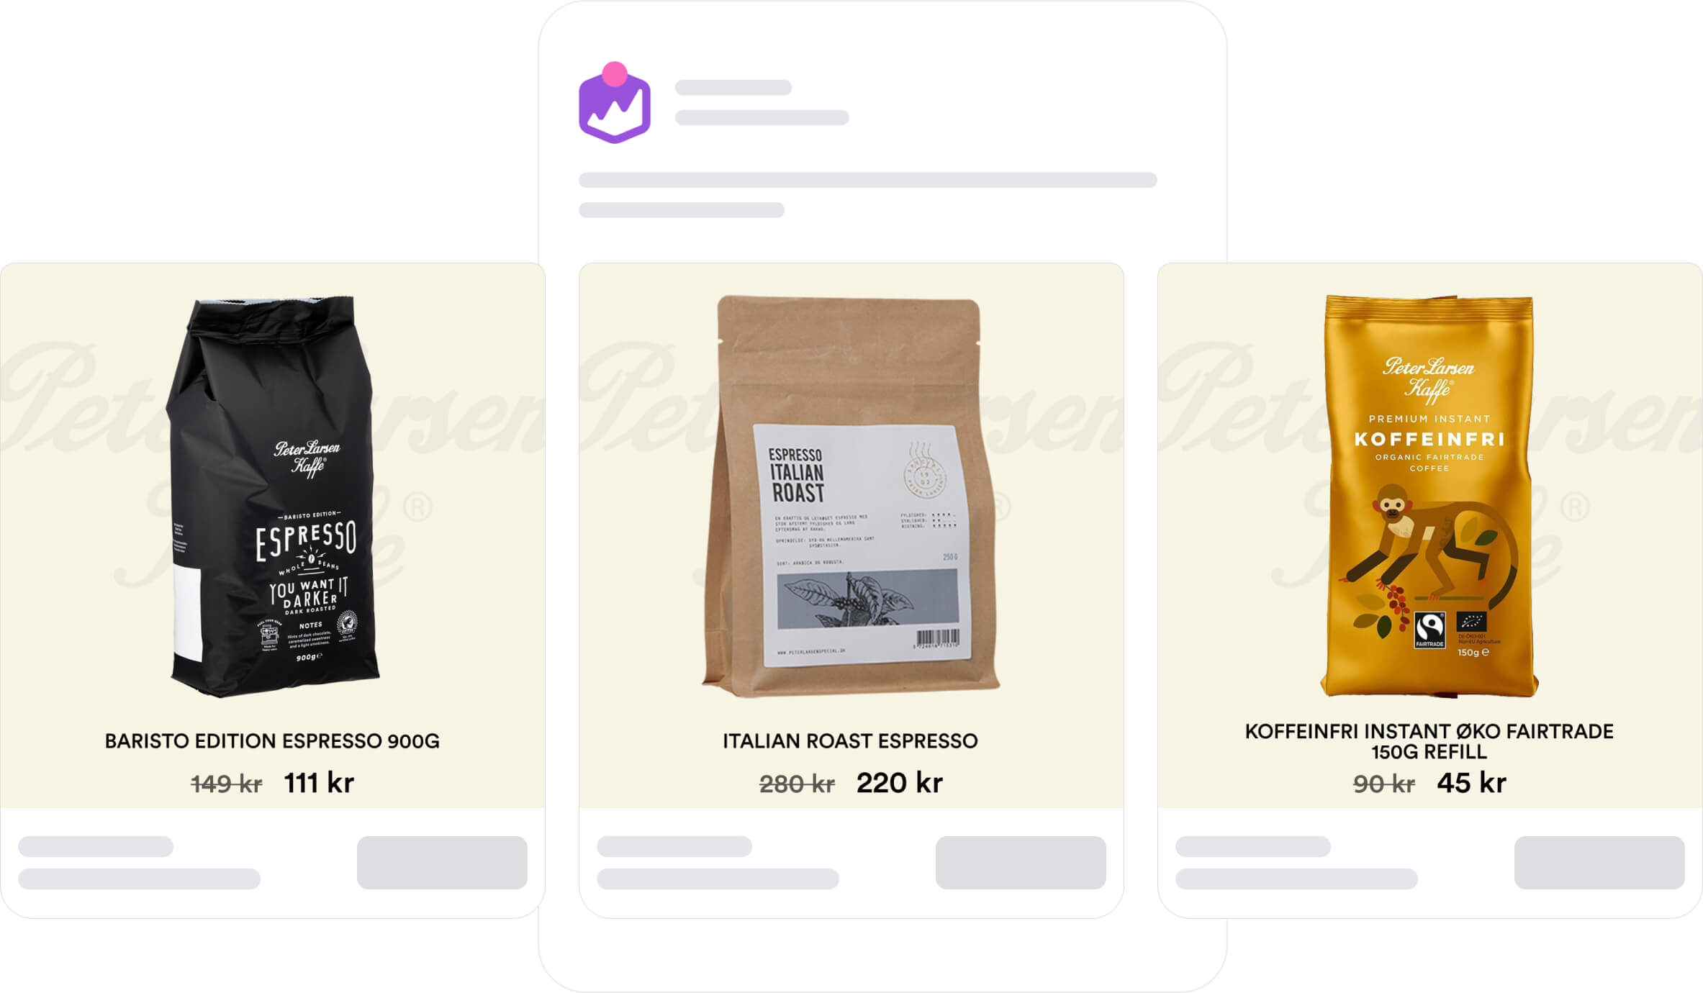Click the 220 kr sale price
1703x993 pixels.
[x=899, y=783]
